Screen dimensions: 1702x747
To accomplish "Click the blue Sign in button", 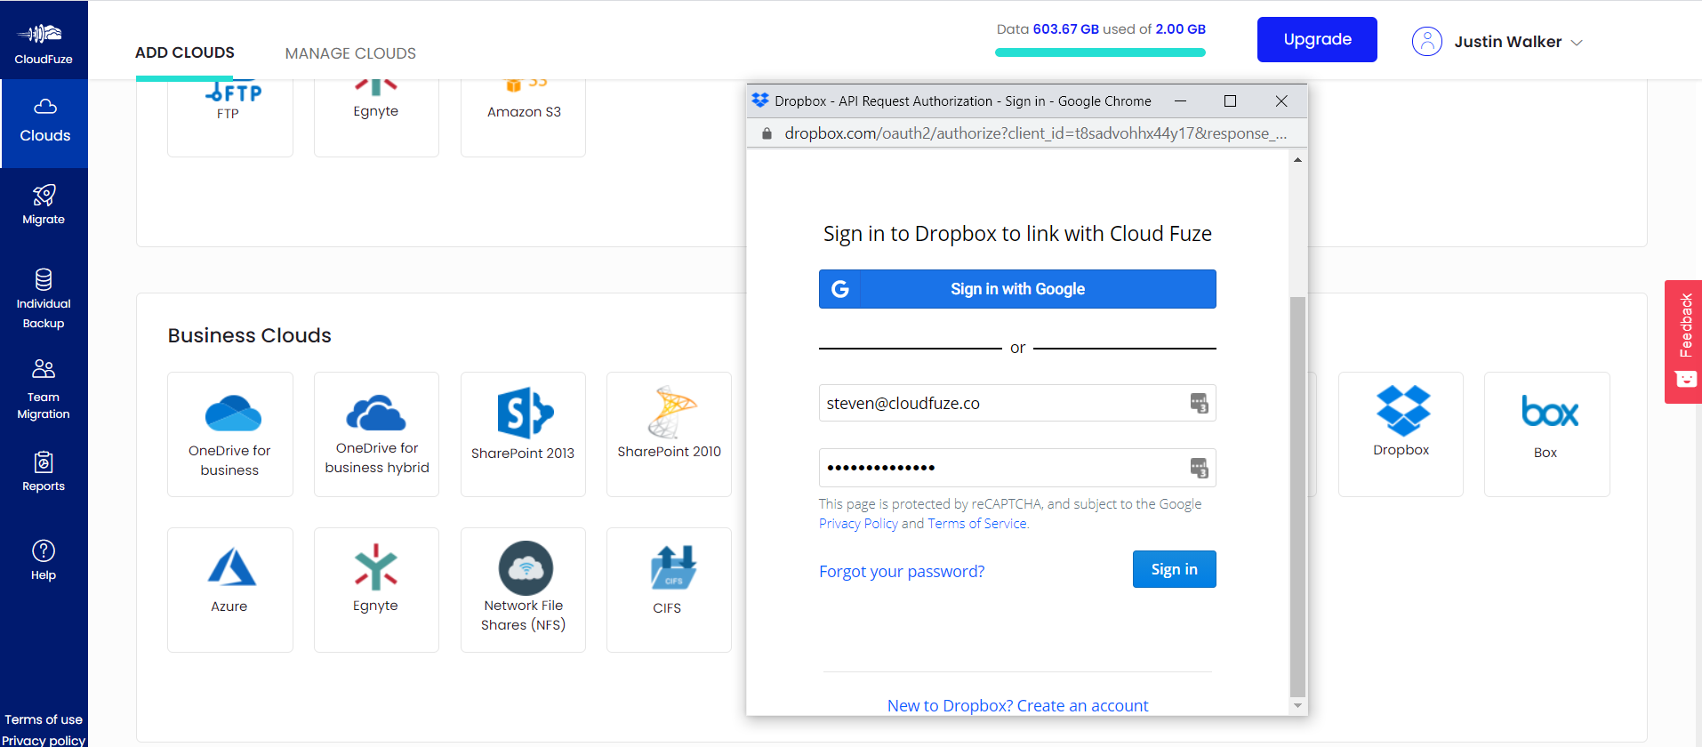I will (x=1174, y=569).
